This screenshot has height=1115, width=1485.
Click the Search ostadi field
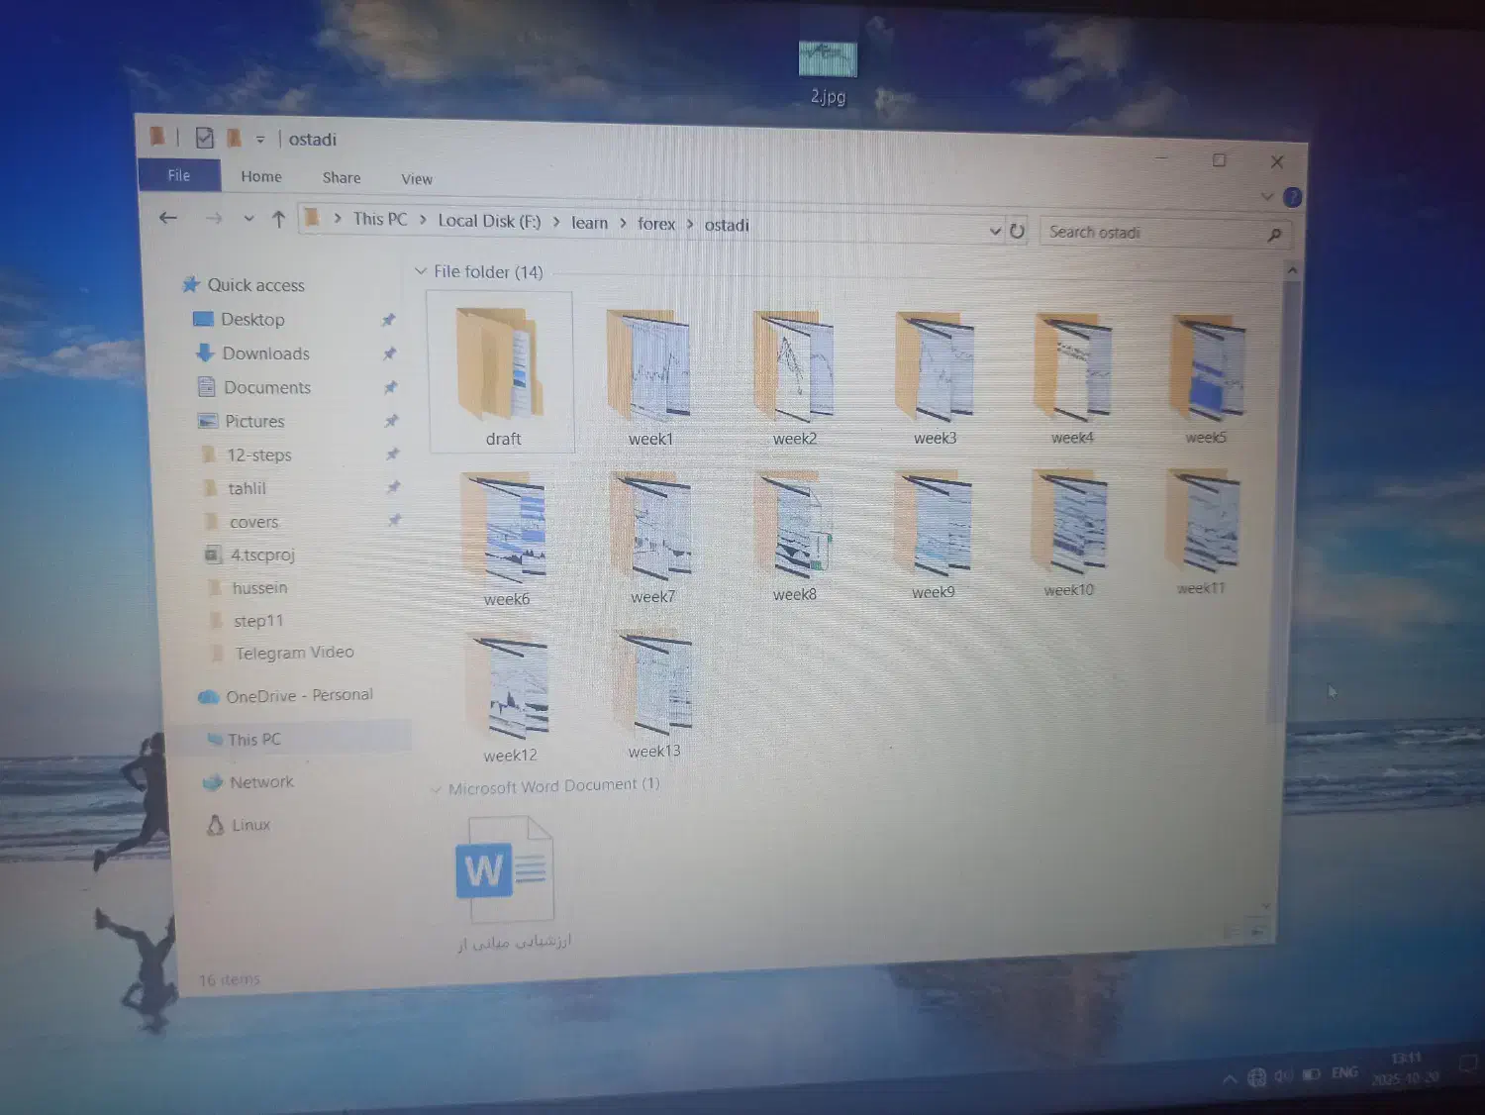(1148, 233)
